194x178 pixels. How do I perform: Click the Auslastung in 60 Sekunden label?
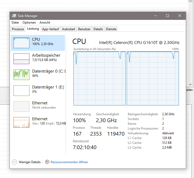click(x=94, y=49)
